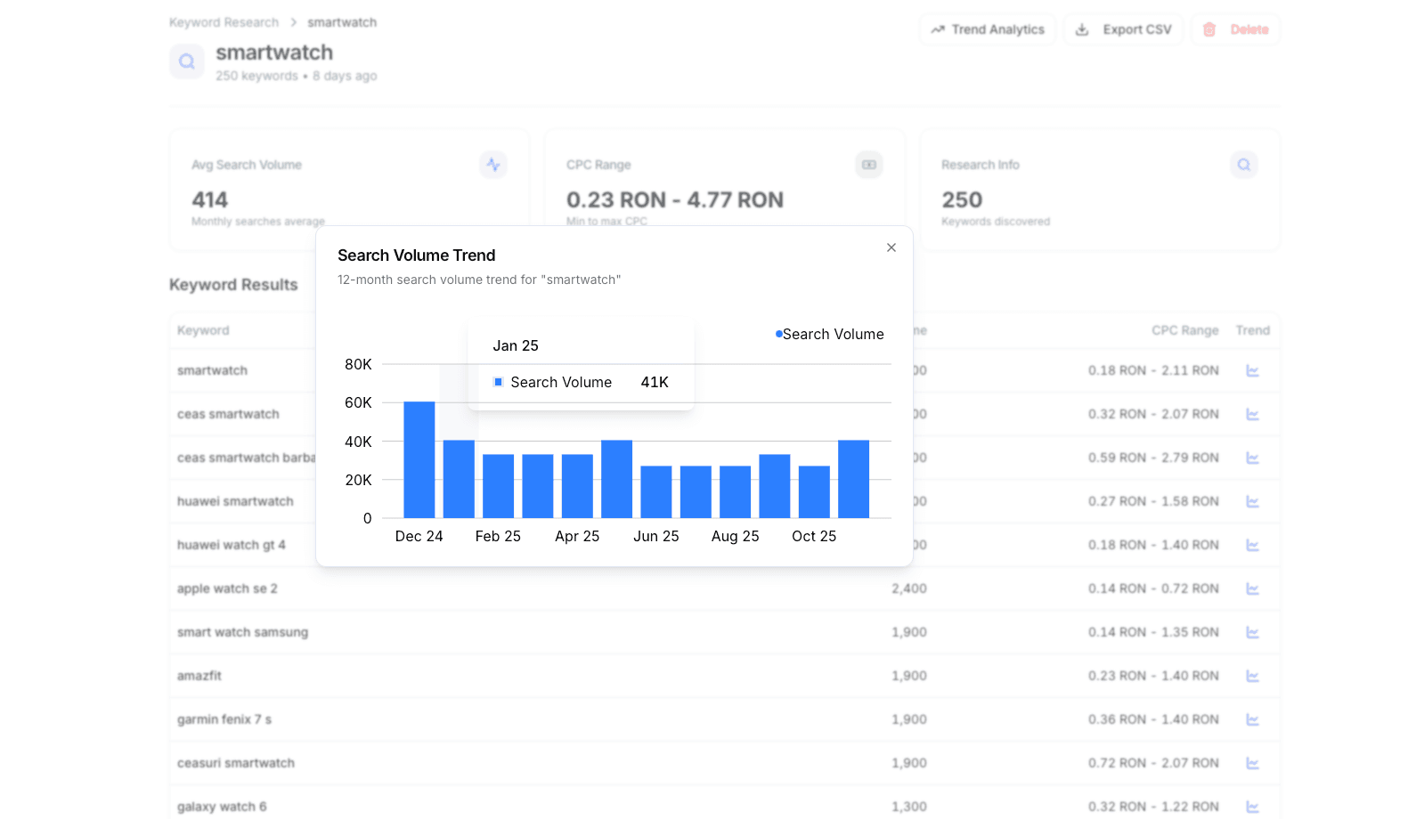Go to Keyword Research breadcrumb
The width and height of the screenshot is (1408, 819).
(x=224, y=22)
